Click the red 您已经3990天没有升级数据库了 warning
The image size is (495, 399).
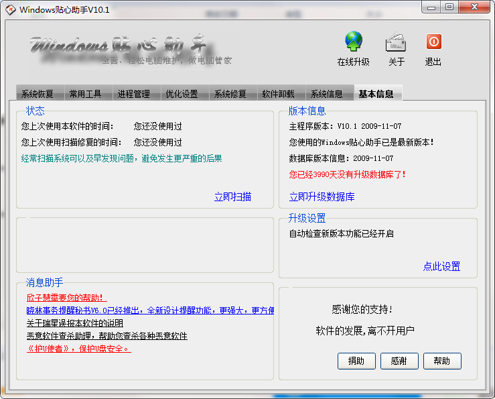[x=347, y=174]
